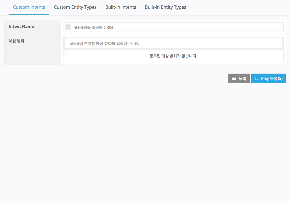The image size is (289, 203).
Task: Go to the Built-in Entity Types tab
Action: [x=165, y=7]
